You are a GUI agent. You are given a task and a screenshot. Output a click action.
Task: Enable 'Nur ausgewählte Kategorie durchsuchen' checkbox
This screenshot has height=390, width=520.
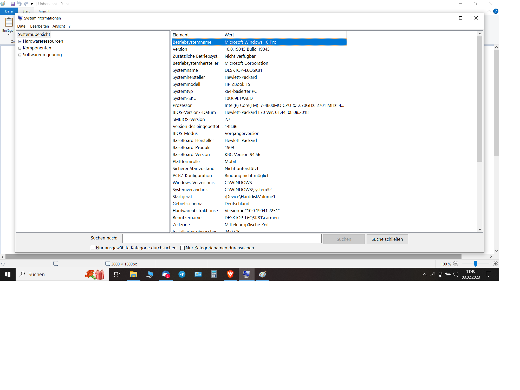(x=93, y=248)
